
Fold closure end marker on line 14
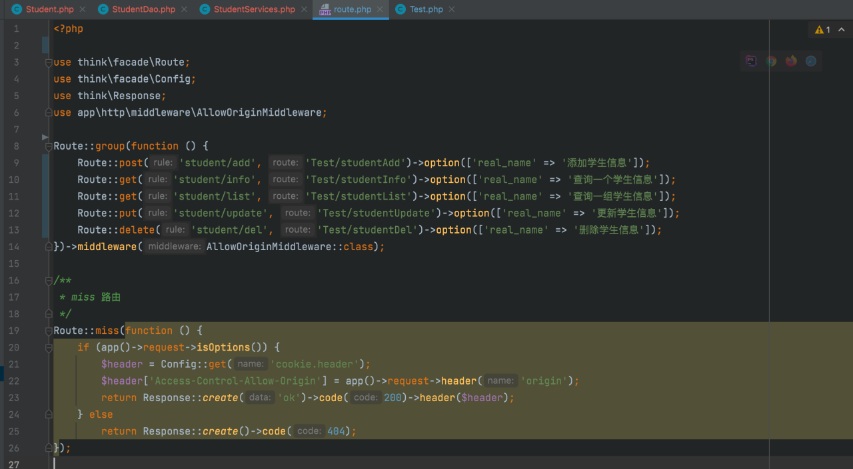[x=48, y=247]
